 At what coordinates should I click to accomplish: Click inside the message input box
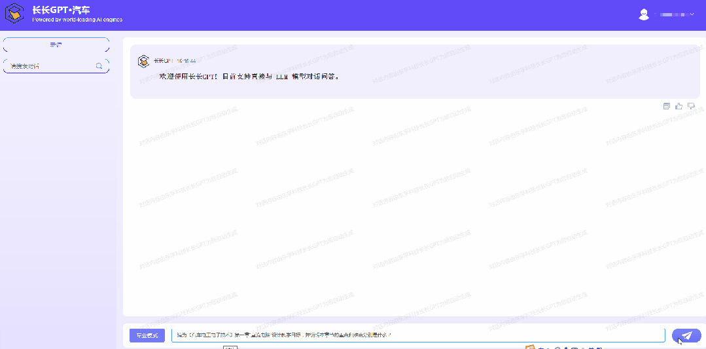[x=418, y=335]
